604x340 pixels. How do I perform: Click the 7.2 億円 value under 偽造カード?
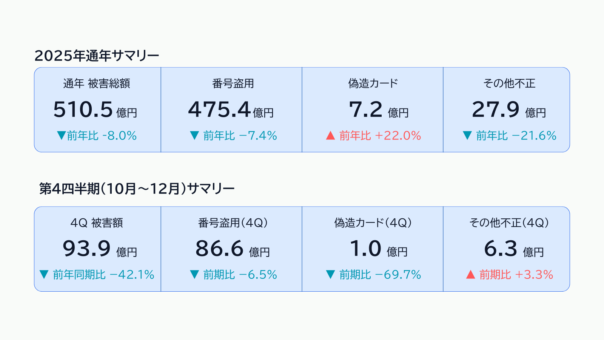click(x=378, y=110)
